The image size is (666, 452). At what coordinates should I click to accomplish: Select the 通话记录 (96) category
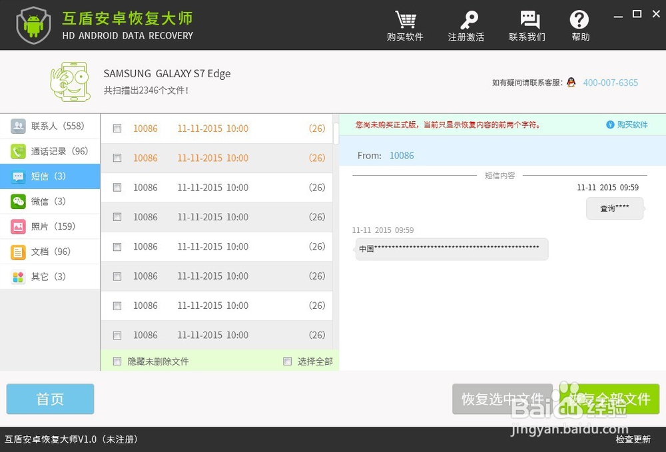(50, 151)
